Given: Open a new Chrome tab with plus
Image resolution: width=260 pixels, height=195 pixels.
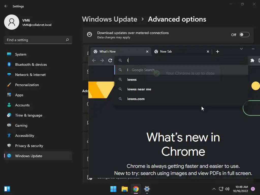Looking at the screenshot, I should tap(218, 52).
